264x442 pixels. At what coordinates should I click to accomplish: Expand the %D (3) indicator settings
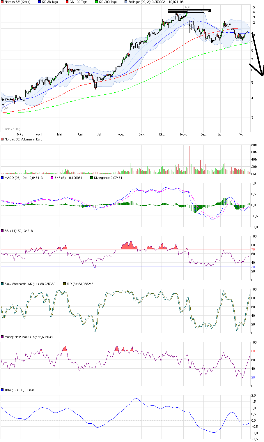[64, 283]
